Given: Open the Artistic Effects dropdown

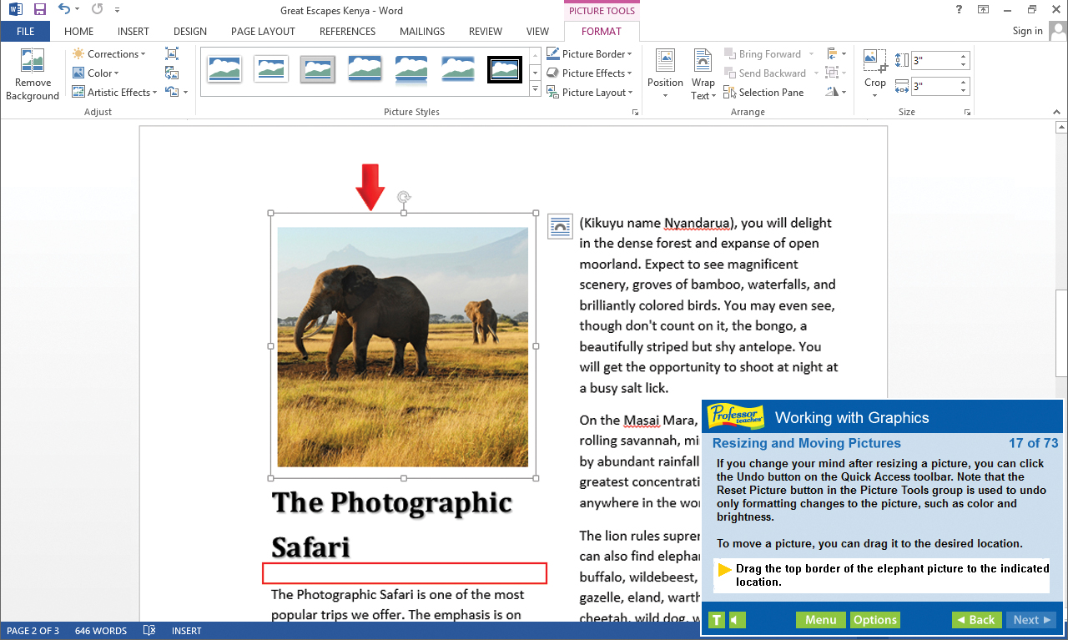Looking at the screenshot, I should pos(114,92).
